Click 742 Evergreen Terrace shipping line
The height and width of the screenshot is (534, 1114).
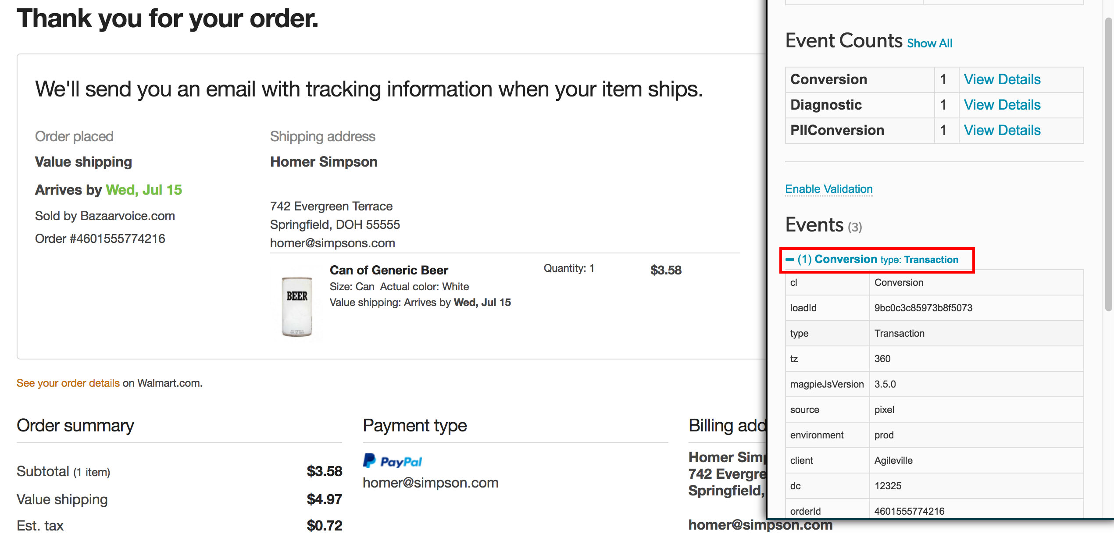coord(331,206)
